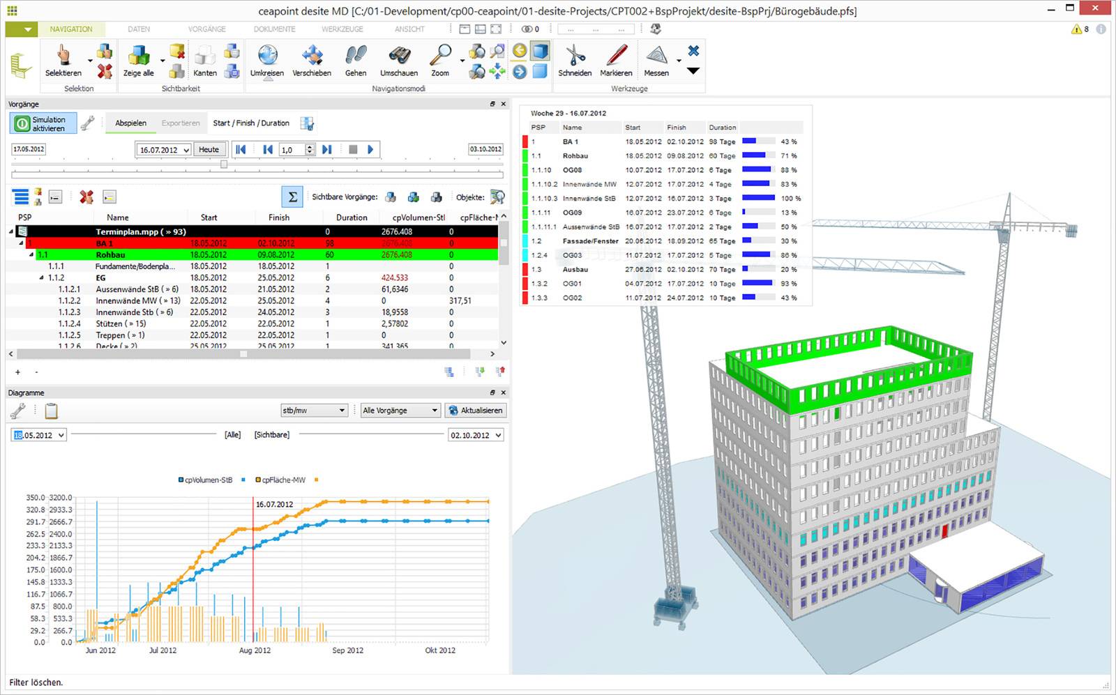The height and width of the screenshot is (695, 1116).
Task: Open the stb/mw dropdown in Diagramme
Action: tap(313, 410)
